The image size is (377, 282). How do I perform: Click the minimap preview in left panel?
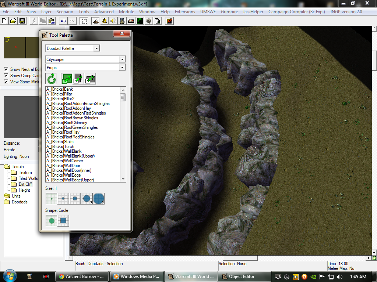[x=21, y=48]
